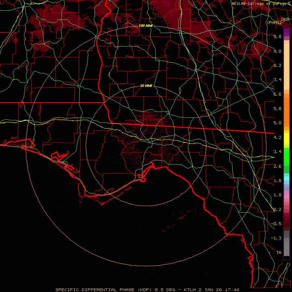Click the "0.2" color scale value
The width and height of the screenshot is (292, 292).
pyautogui.click(x=277, y=210)
